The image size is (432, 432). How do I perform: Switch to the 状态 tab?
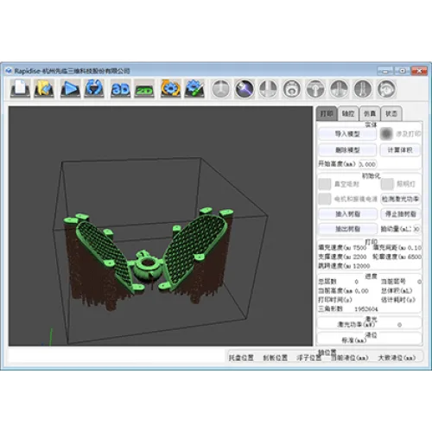coord(391,113)
